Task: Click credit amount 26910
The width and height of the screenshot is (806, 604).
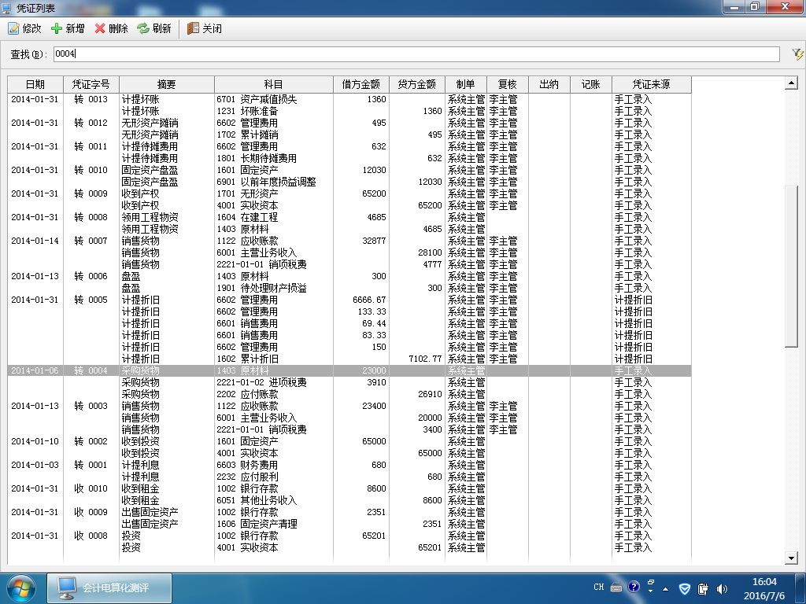Action: pyautogui.click(x=430, y=395)
